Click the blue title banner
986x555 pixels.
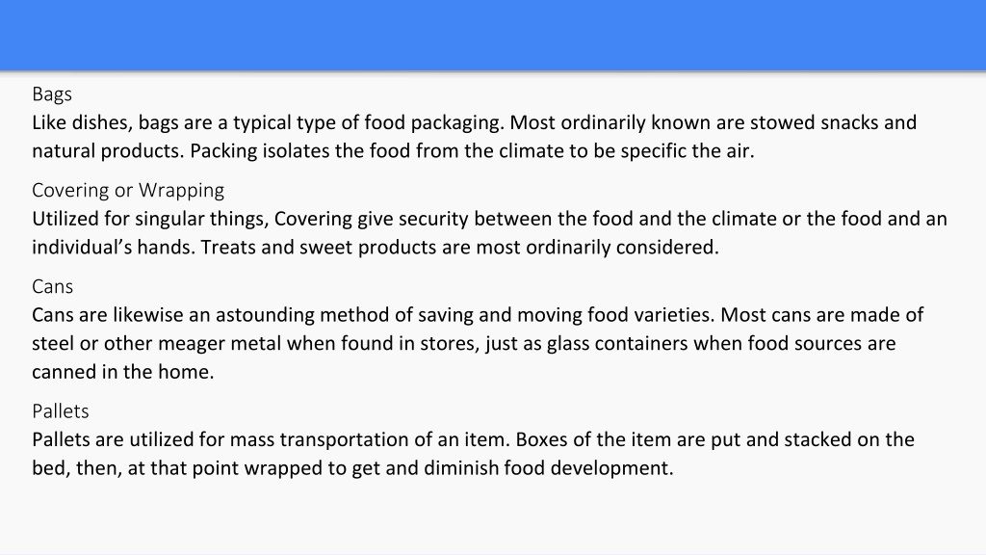click(493, 35)
